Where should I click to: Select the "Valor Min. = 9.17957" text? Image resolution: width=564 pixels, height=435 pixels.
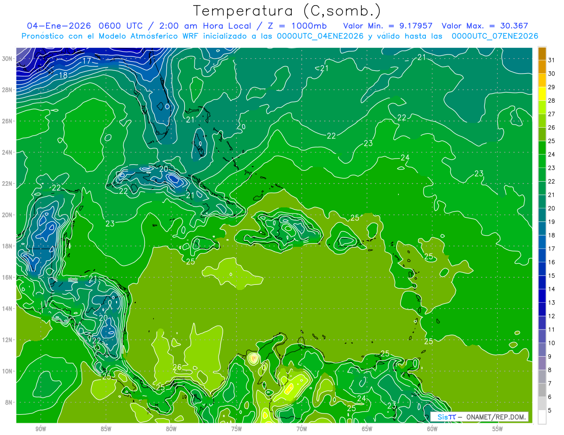388,26
